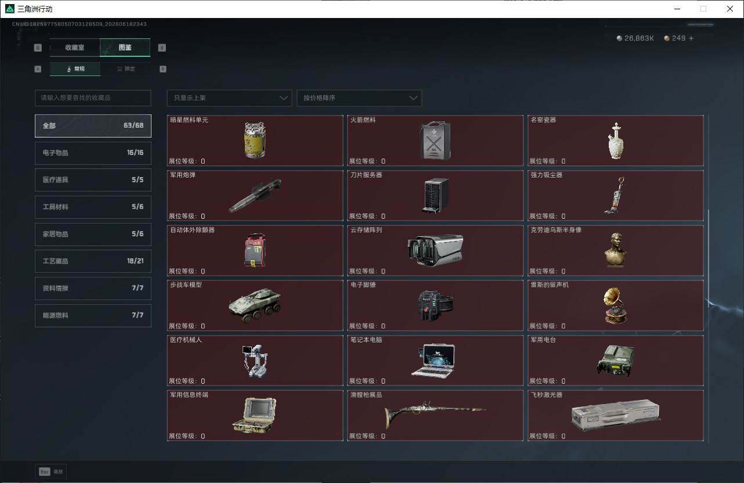Filter by 工艺藏品 category

click(x=93, y=261)
